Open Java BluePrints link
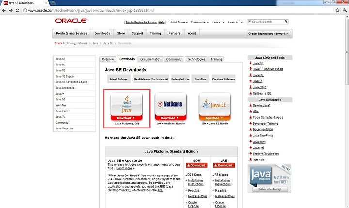 click(x=263, y=135)
